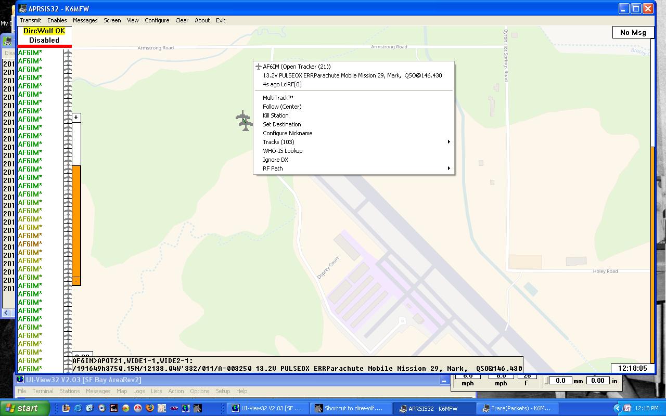Viewport: 666px width, 416px height.
Task: Click the aircraft symbol on the map
Action: 244,121
